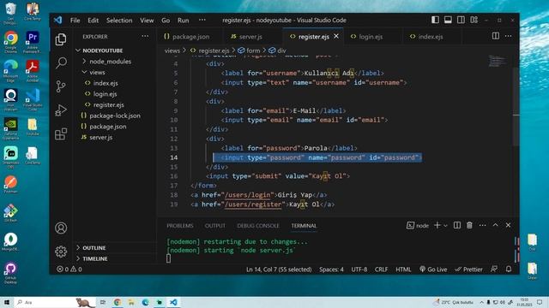Close the register.ejs tab
Image resolution: width=549 pixels, height=308 pixels.
pos(336,36)
